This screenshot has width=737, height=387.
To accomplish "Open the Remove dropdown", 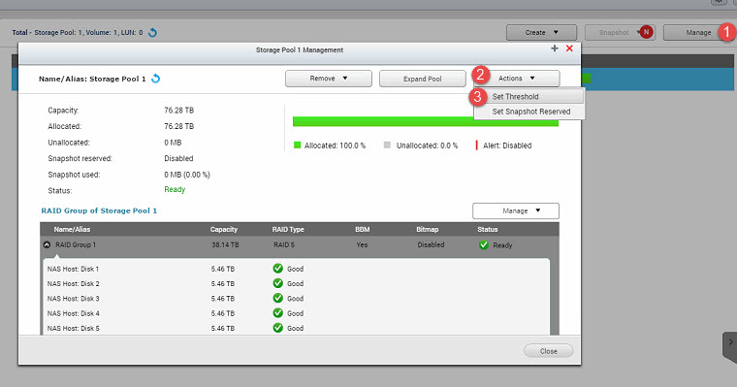I will [329, 79].
